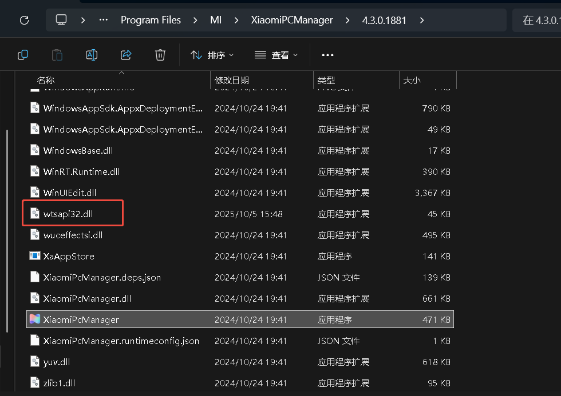This screenshot has width=561, height=396.
Task: Click the file icon of WinUIEdit.dll
Action: [35, 193]
